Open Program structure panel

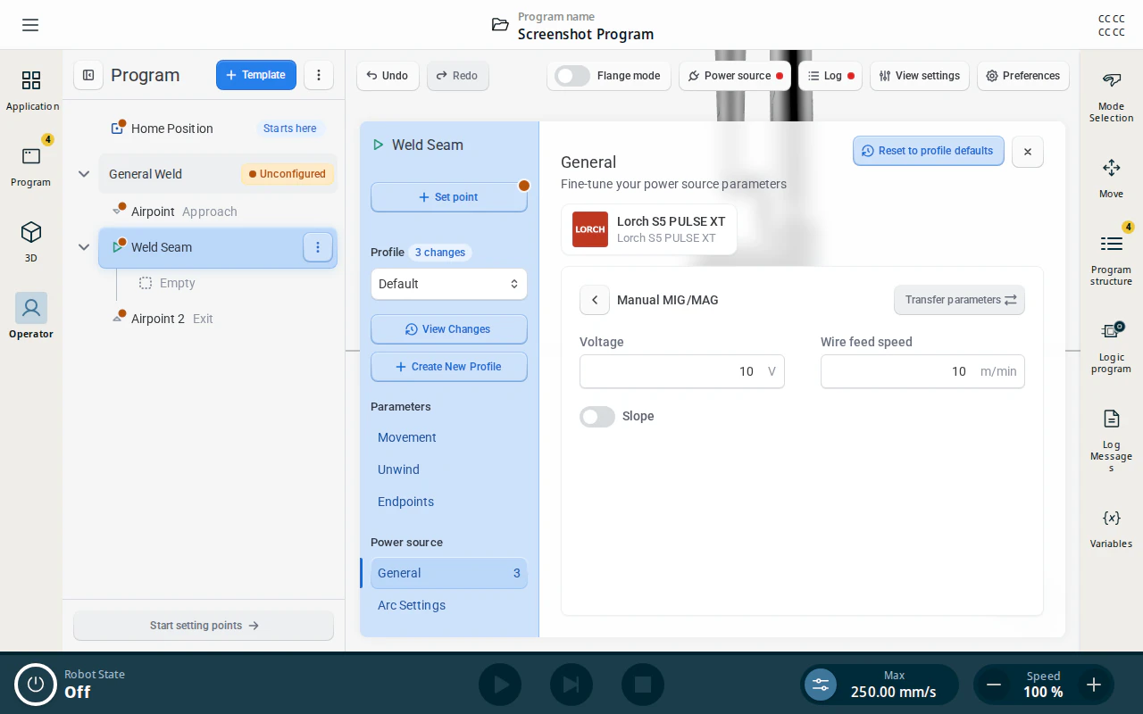pyautogui.click(x=1111, y=259)
